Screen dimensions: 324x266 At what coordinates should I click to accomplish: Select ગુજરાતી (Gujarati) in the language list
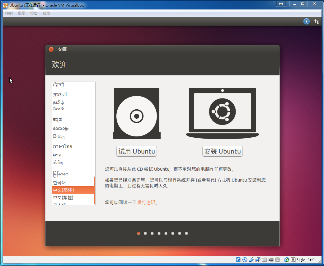pyautogui.click(x=73, y=94)
